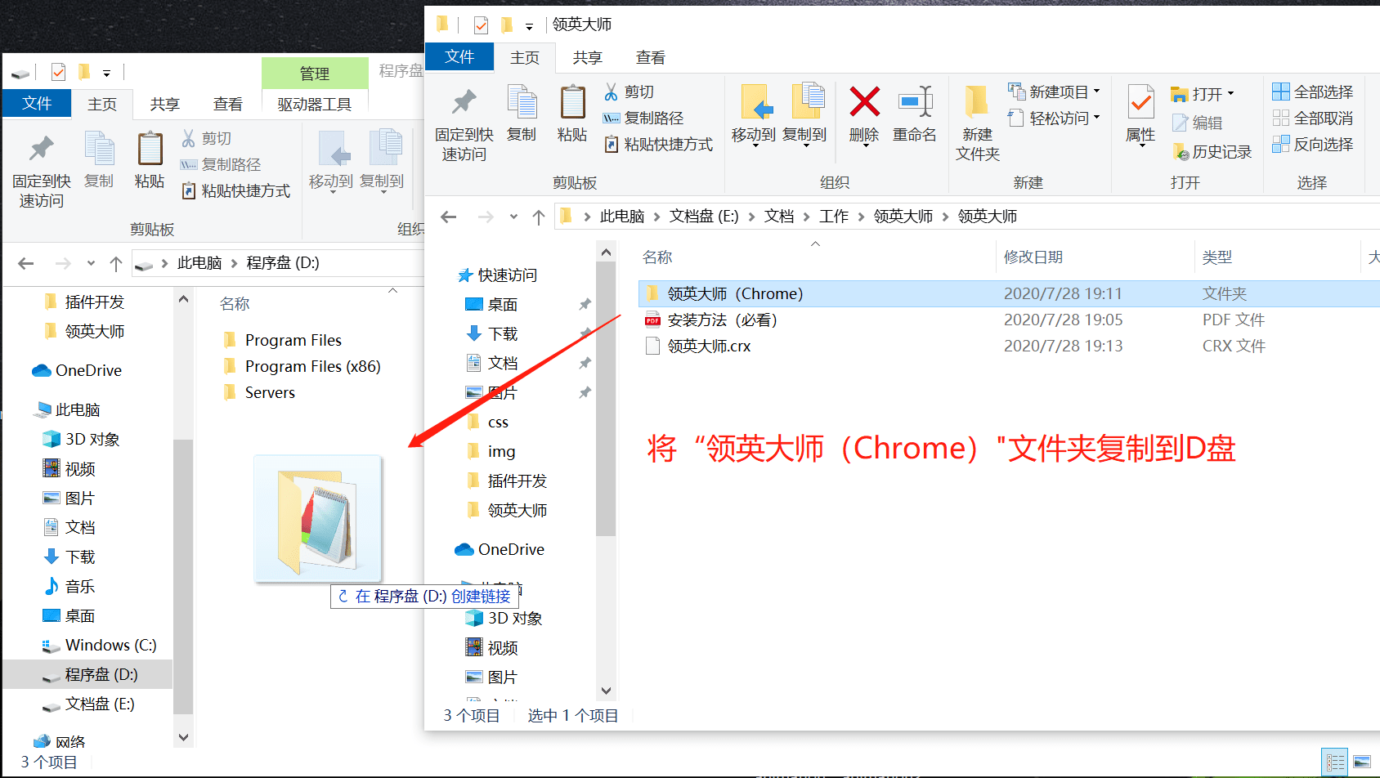Expand breadcrumb chevron after 文档盘 (E:)
This screenshot has height=778, width=1380.
[750, 217]
